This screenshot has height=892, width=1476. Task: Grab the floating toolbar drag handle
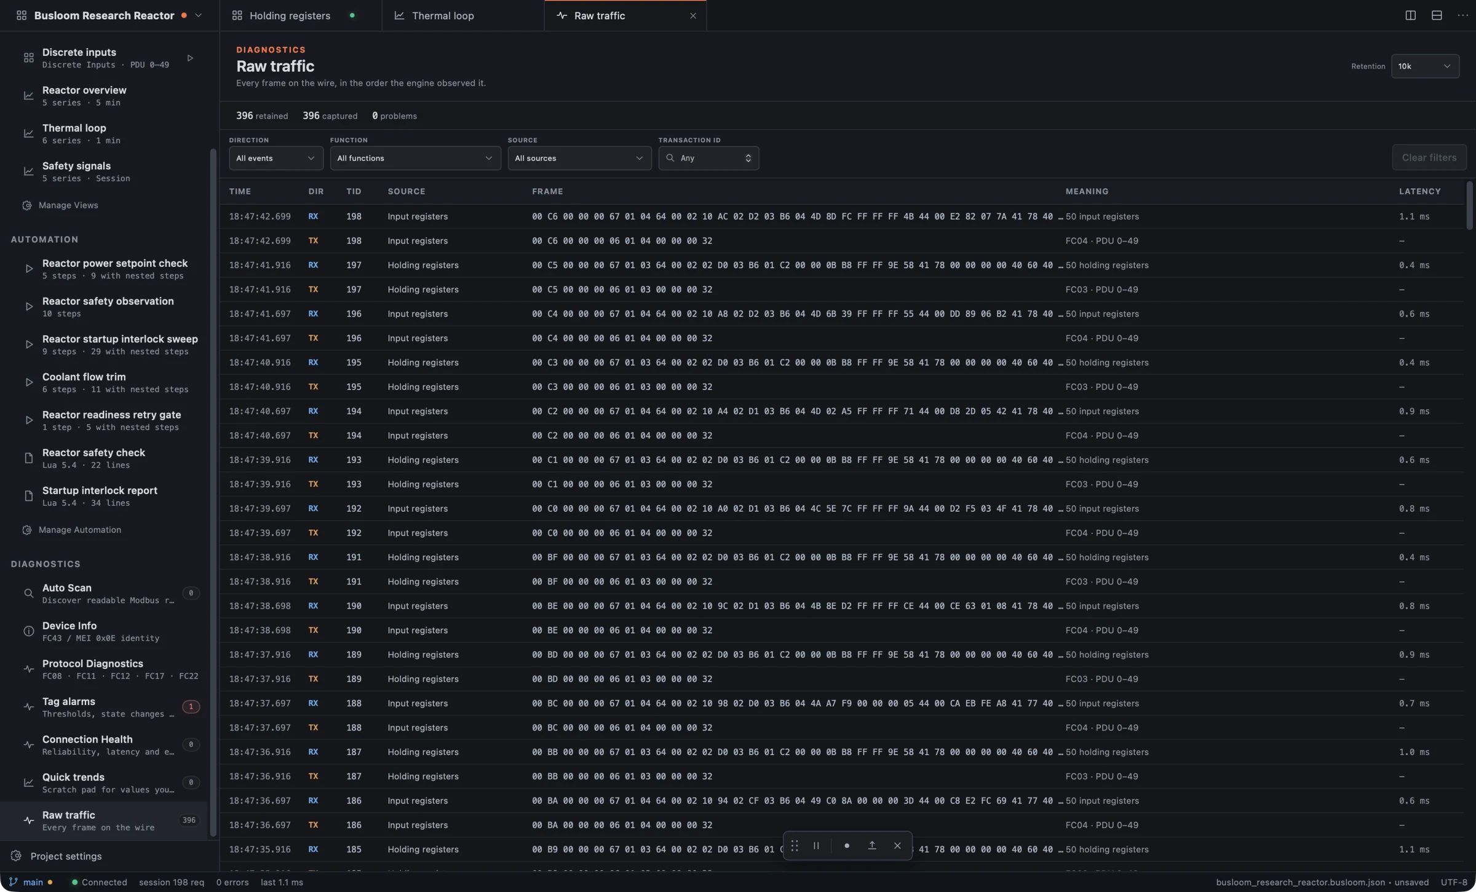point(795,846)
